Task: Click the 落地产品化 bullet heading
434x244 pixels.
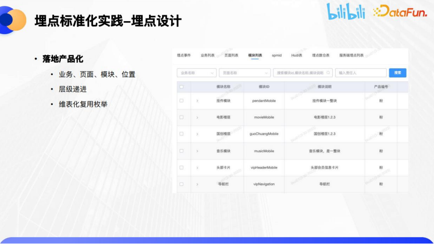Action: click(x=63, y=59)
